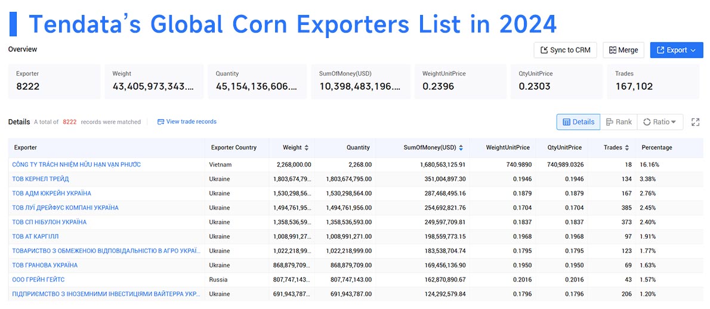Click the Exporter column header

pos(26,148)
